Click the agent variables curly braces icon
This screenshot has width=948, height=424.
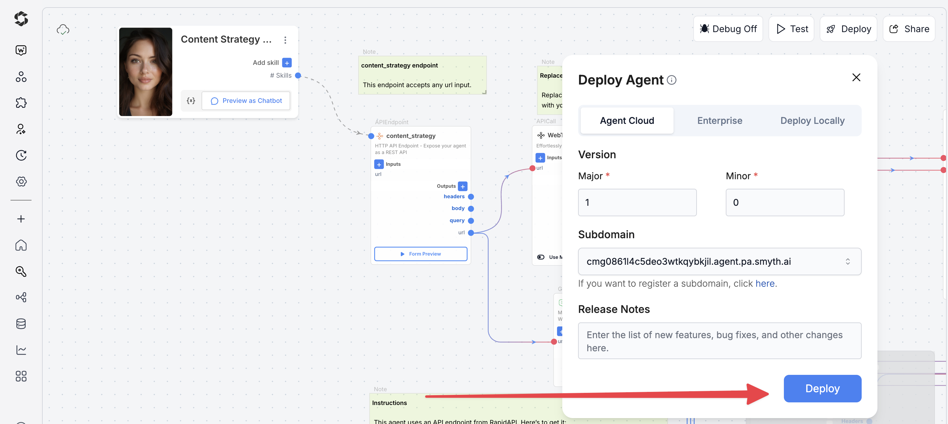coord(191,101)
